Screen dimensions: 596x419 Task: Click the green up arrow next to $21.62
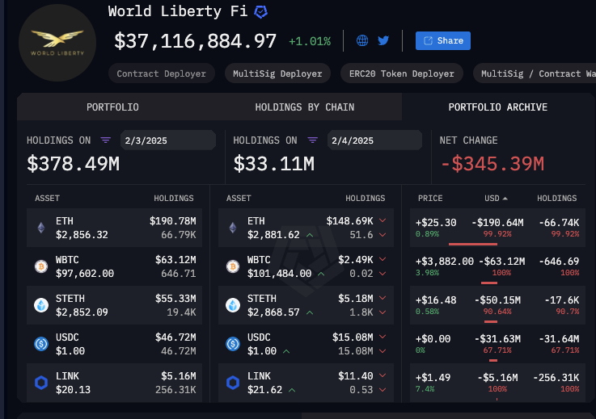(x=292, y=390)
